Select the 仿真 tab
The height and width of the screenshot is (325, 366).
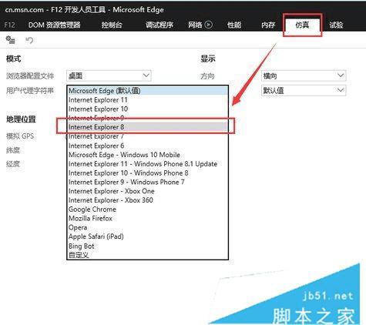302,25
